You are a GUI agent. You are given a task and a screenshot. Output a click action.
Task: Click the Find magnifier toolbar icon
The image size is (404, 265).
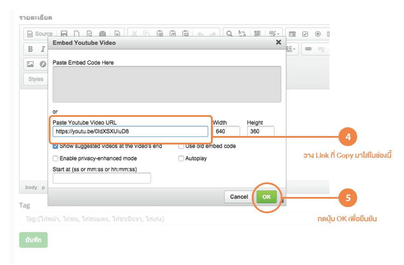pos(229,34)
